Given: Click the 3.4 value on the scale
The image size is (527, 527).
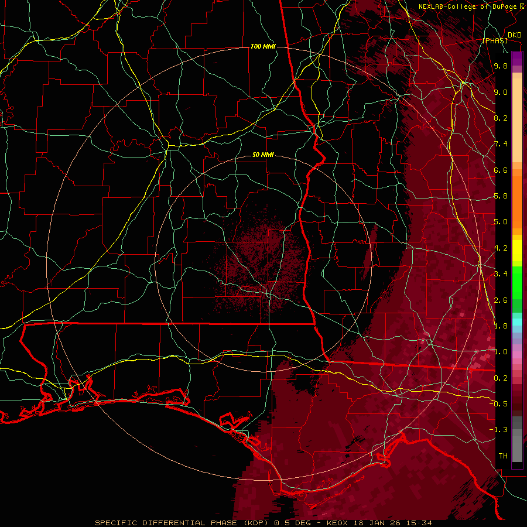Looking at the screenshot, I should [501, 273].
